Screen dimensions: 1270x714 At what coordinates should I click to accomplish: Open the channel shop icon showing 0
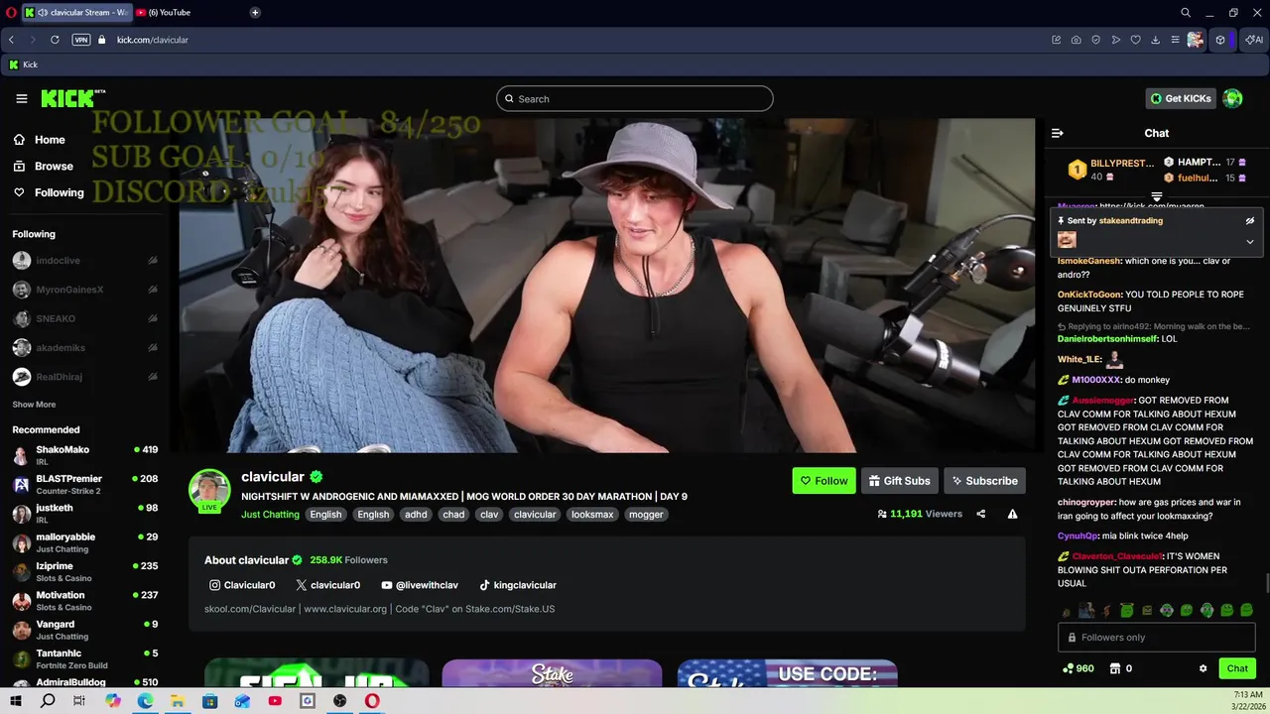1121,668
